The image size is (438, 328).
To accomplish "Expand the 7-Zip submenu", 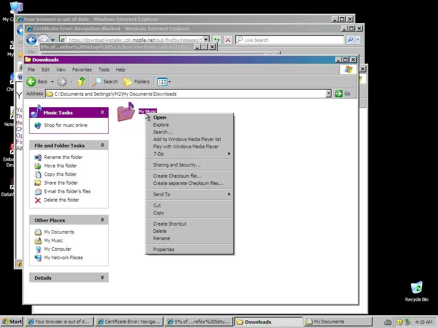I will click(x=189, y=154).
